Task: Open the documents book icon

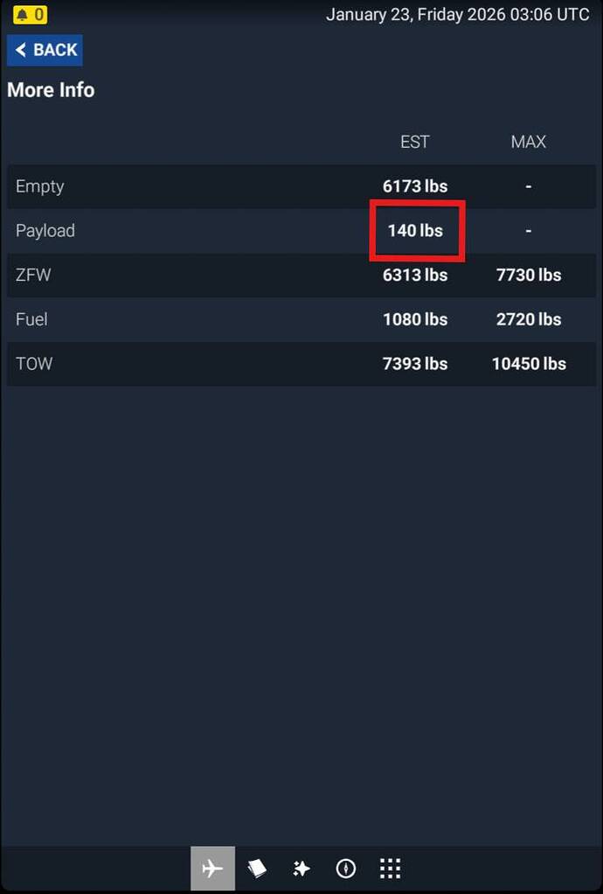Action: [x=257, y=869]
